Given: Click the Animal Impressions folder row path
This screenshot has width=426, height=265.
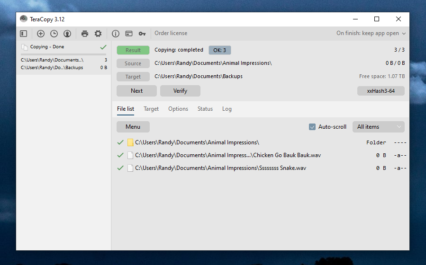Looking at the screenshot, I should [197, 142].
